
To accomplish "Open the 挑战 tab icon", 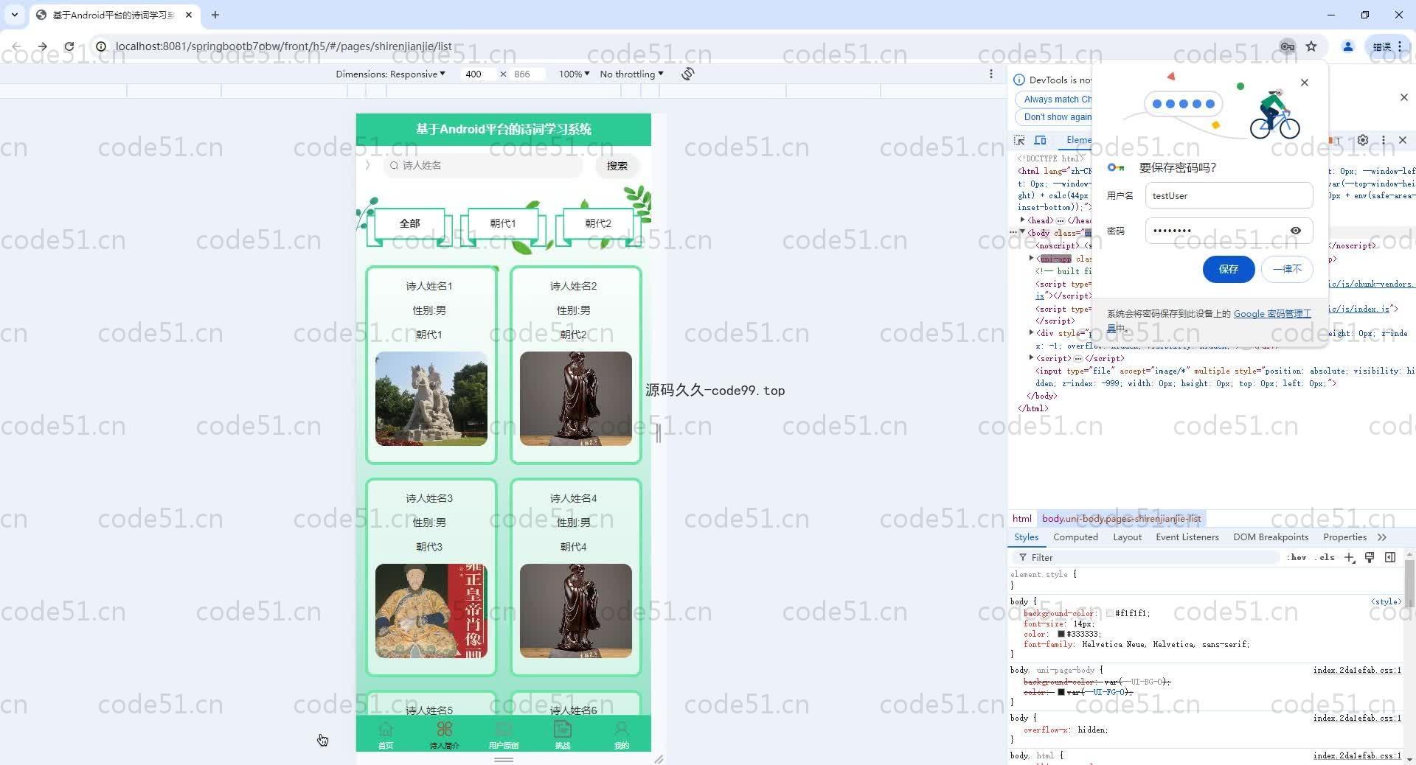I will [563, 730].
